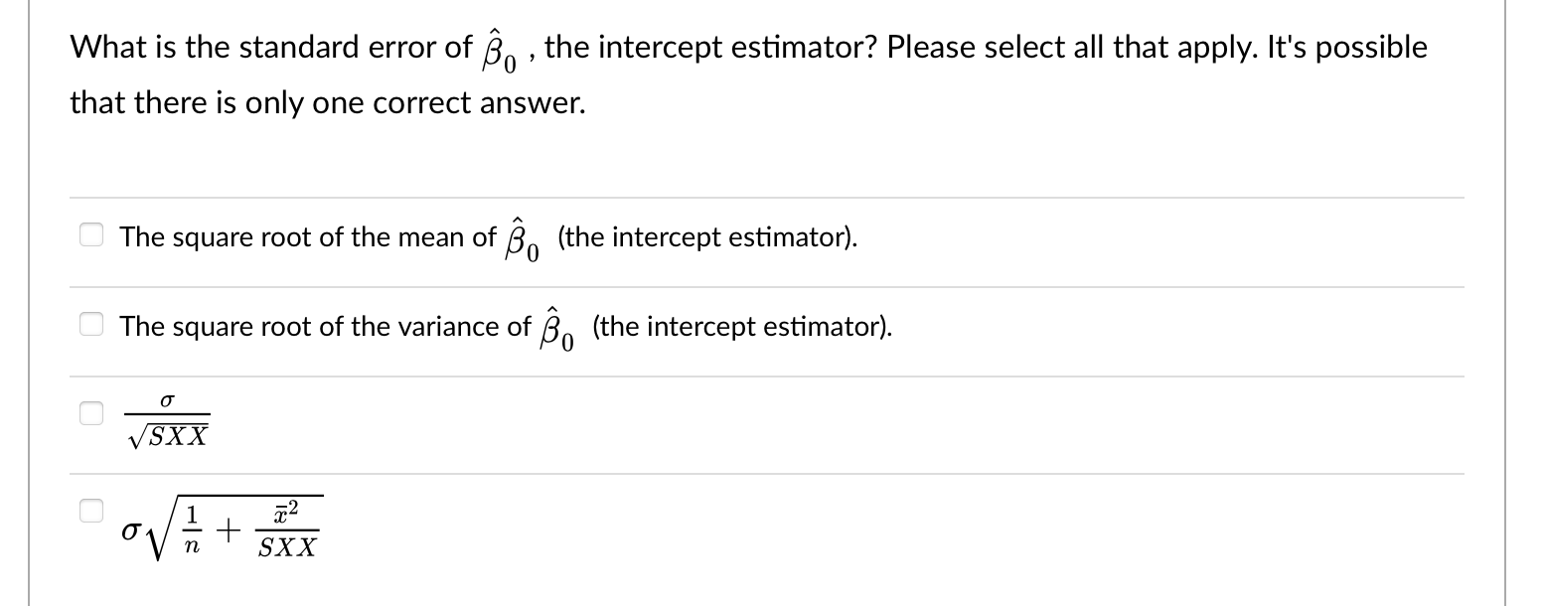Click the row containing the first answer

695,238
